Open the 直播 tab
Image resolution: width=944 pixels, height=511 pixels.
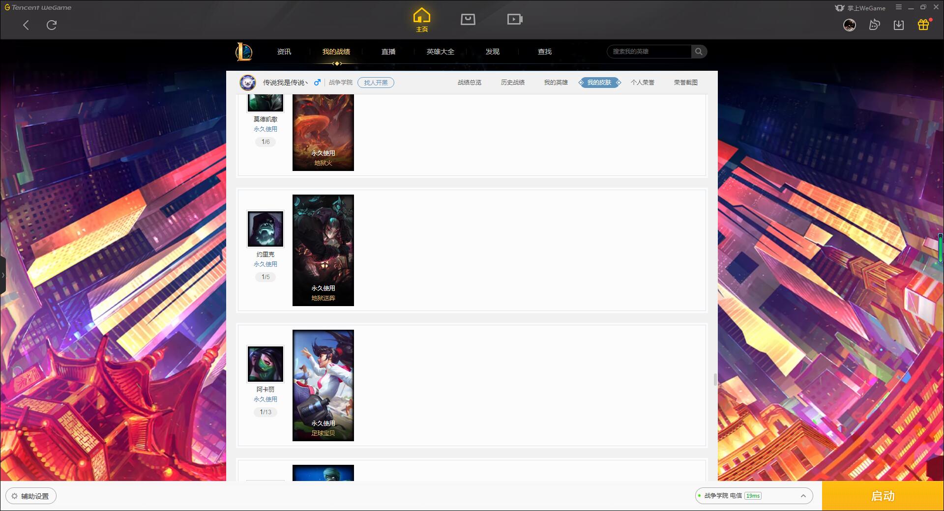tap(388, 52)
